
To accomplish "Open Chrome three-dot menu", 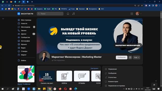I will (x=160, y=6).
